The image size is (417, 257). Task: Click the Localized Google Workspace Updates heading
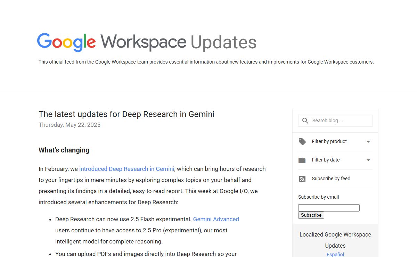[335, 240]
